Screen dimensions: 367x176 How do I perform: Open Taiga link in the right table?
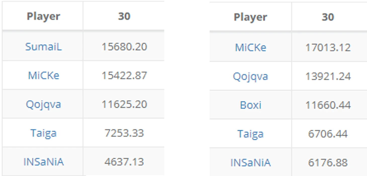tap(250, 134)
